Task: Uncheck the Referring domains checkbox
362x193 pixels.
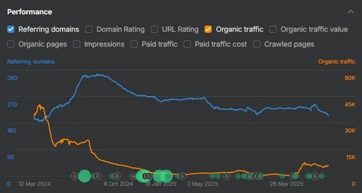Action: [11, 29]
